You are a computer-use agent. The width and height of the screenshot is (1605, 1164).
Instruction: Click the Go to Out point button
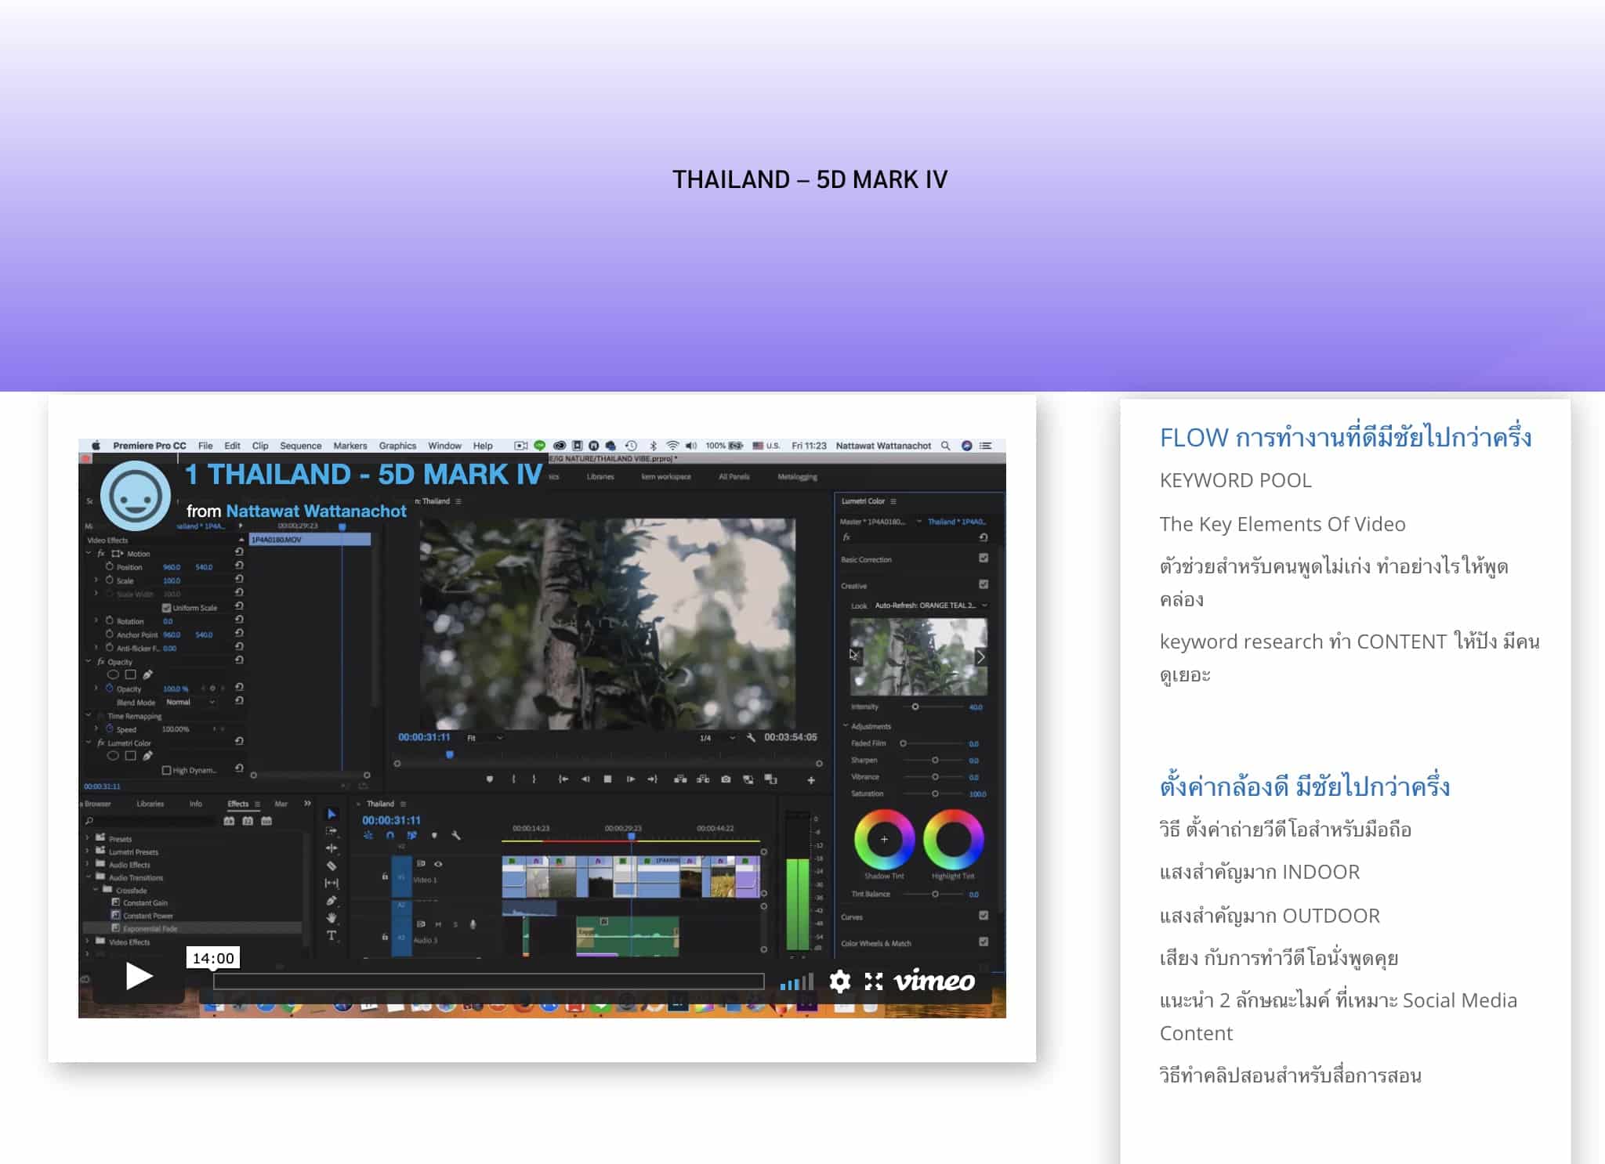(653, 779)
